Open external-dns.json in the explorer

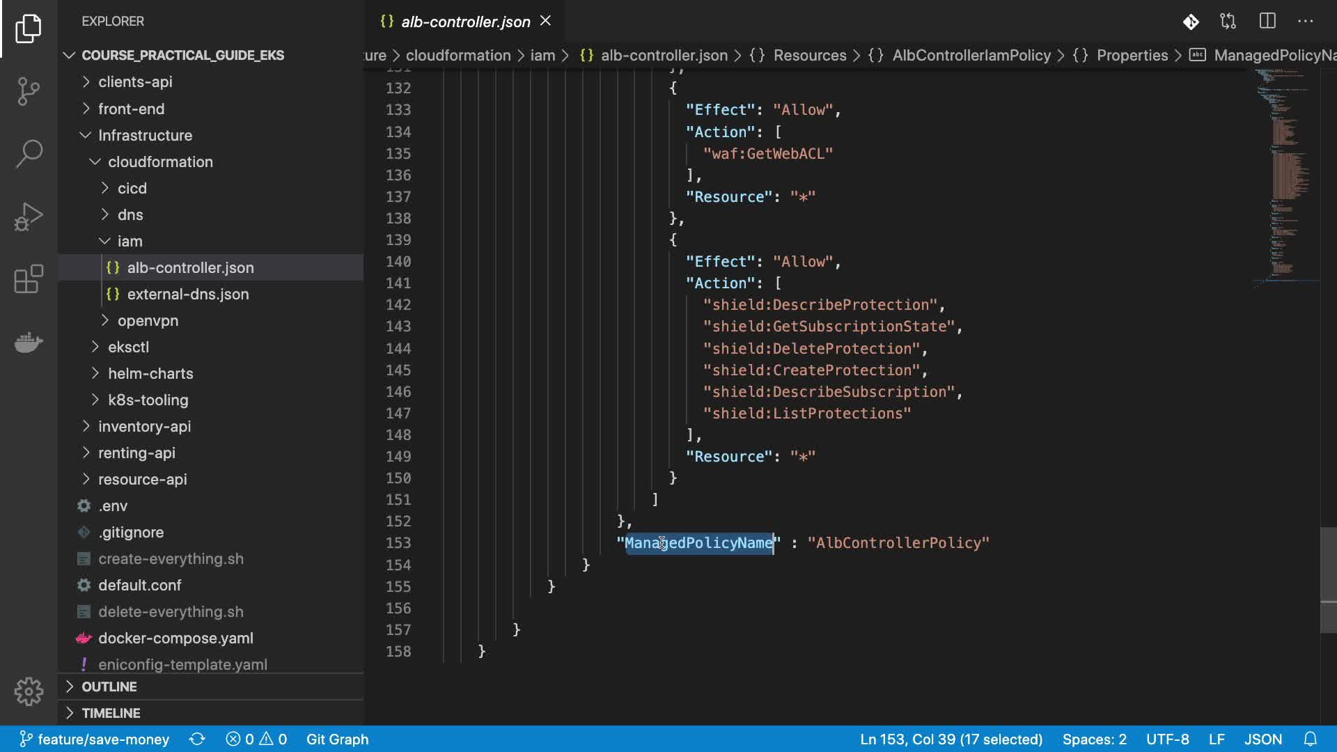click(187, 294)
